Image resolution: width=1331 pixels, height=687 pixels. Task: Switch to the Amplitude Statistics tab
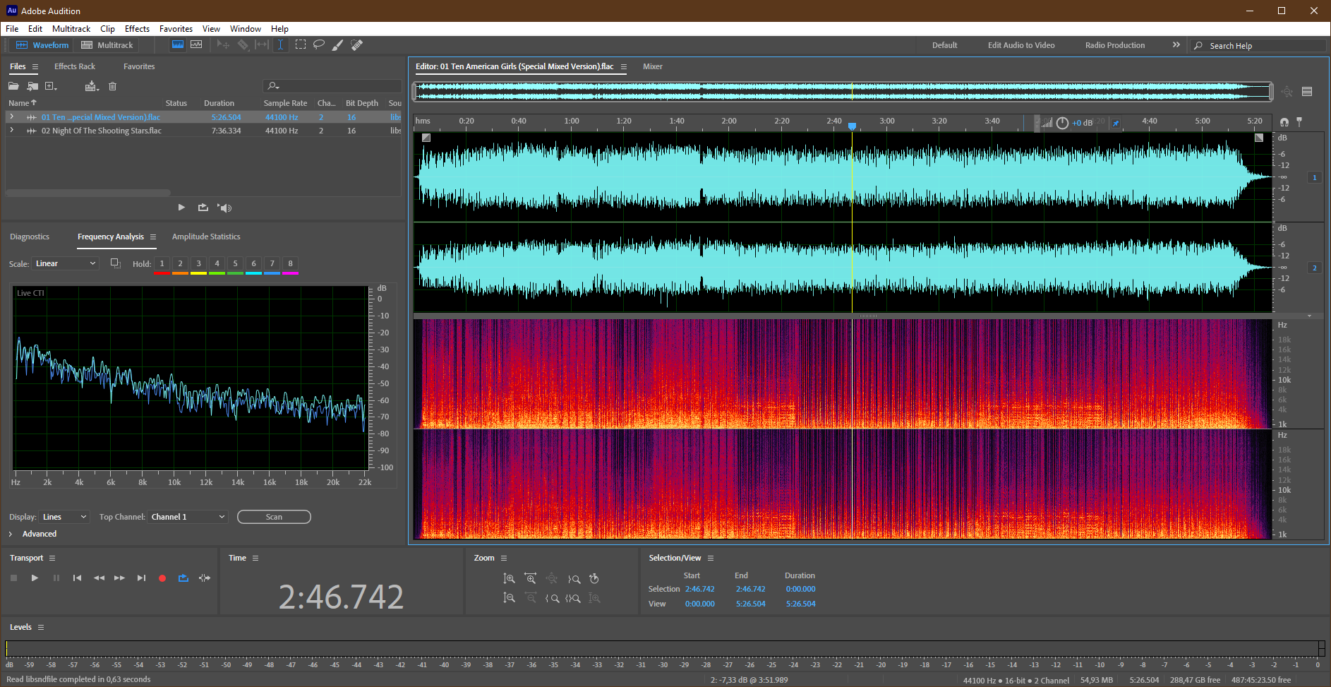coord(206,237)
